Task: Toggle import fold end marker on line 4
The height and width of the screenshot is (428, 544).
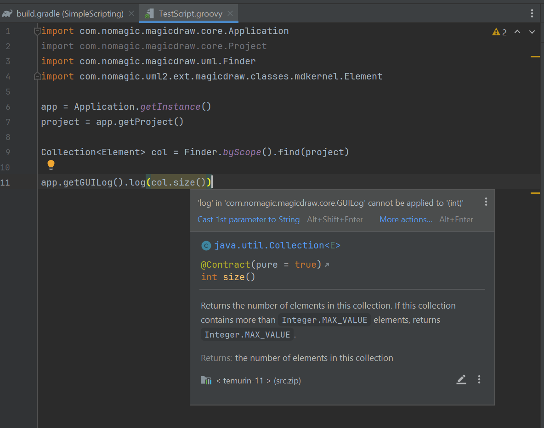Action: 37,76
